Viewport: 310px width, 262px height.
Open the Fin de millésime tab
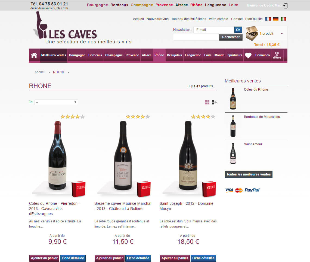[x=277, y=55]
